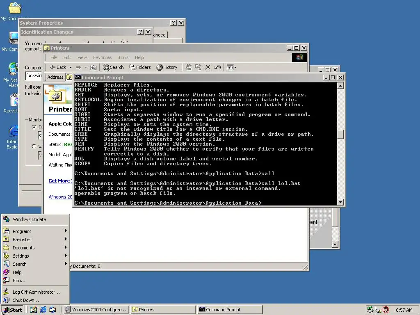420x315 pixels.
Task: Click Command Prompt scrollbar up arrow
Action: pos(340,86)
